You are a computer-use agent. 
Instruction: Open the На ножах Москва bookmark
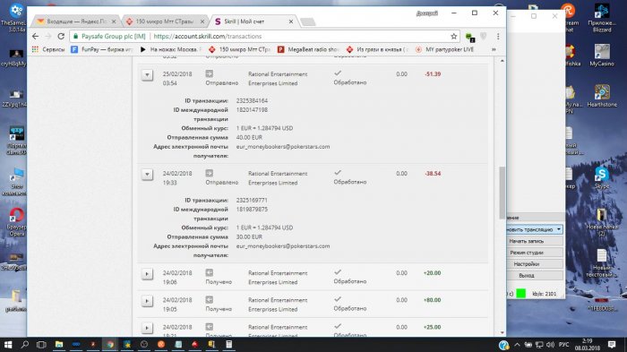(170, 49)
